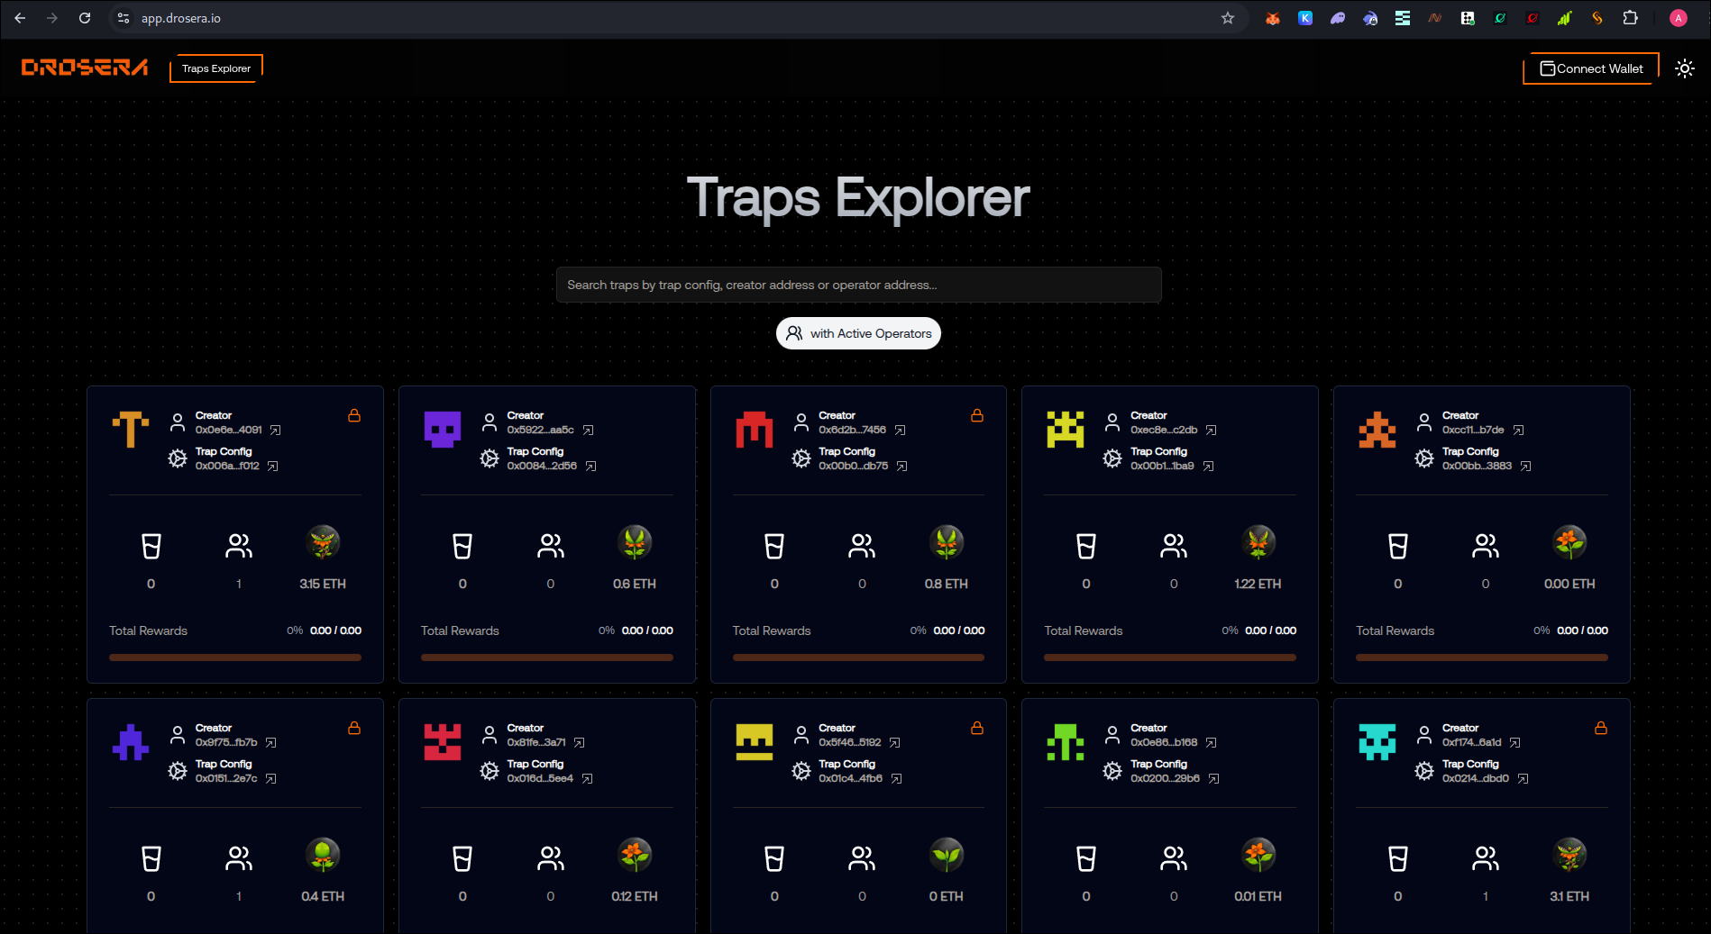Click the 1.22 ETH plant icon
1711x934 pixels.
click(x=1258, y=542)
